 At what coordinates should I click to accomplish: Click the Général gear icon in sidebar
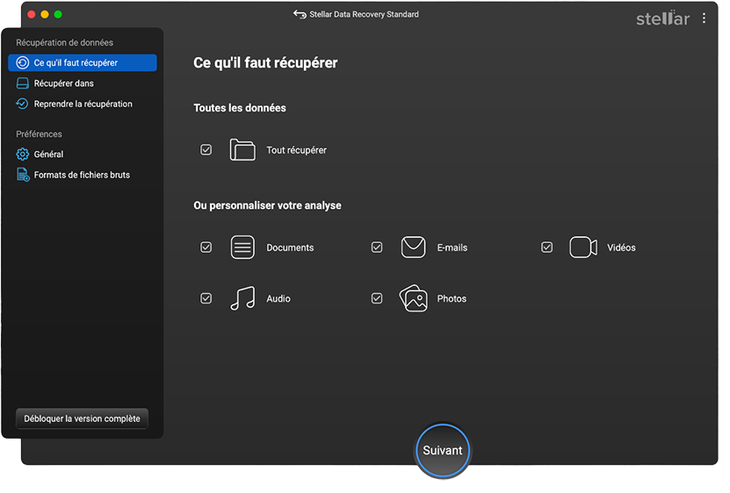pyautogui.click(x=23, y=154)
